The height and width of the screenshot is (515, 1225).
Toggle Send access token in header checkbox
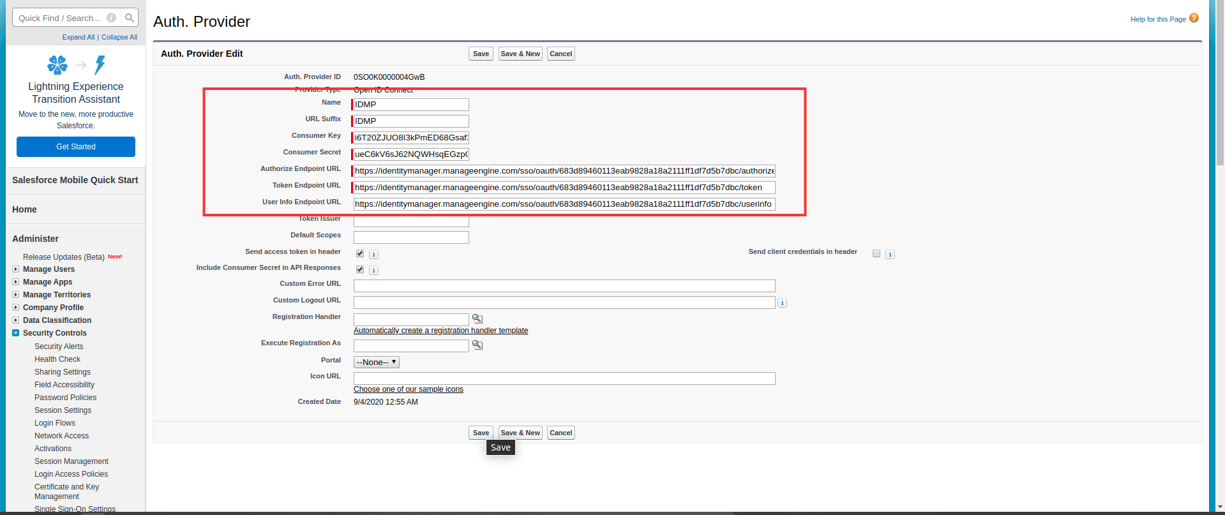(360, 253)
